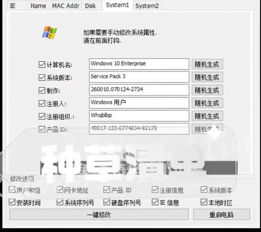Screen dimensions: 261x232
Task: Select the System1 tab
Action: click(118, 5)
